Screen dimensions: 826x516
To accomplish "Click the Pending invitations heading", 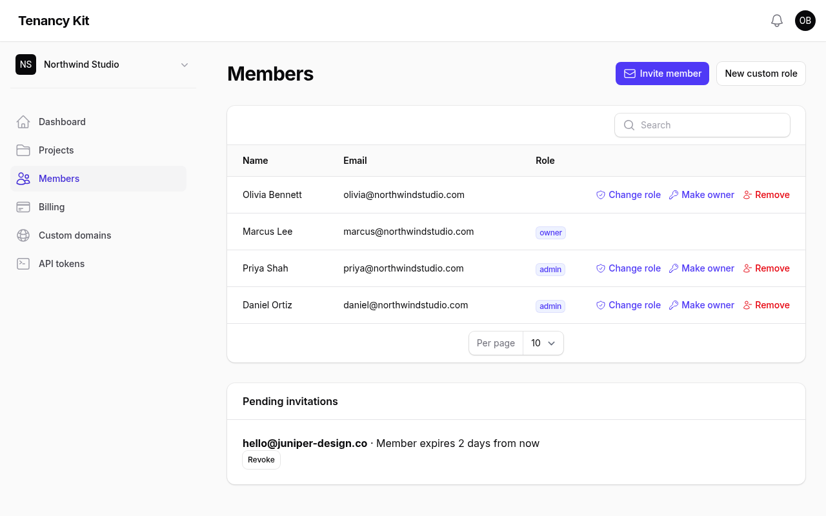I will [290, 401].
